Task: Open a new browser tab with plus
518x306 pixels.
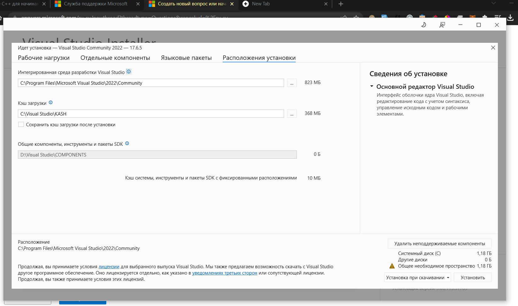Action: 341,4
